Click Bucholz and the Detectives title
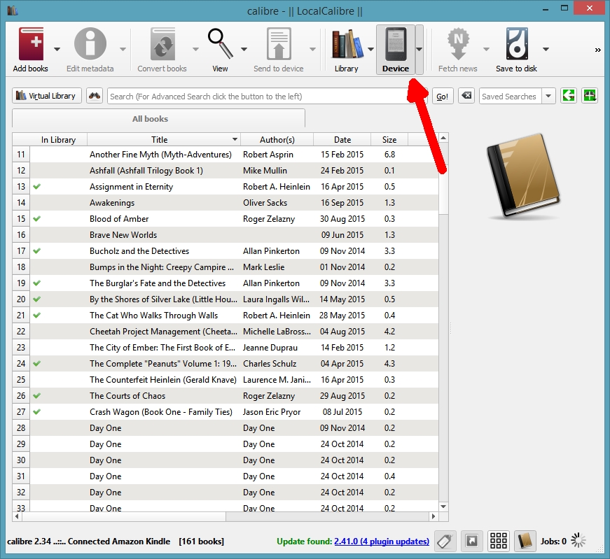This screenshot has height=559, width=610. pyautogui.click(x=139, y=251)
